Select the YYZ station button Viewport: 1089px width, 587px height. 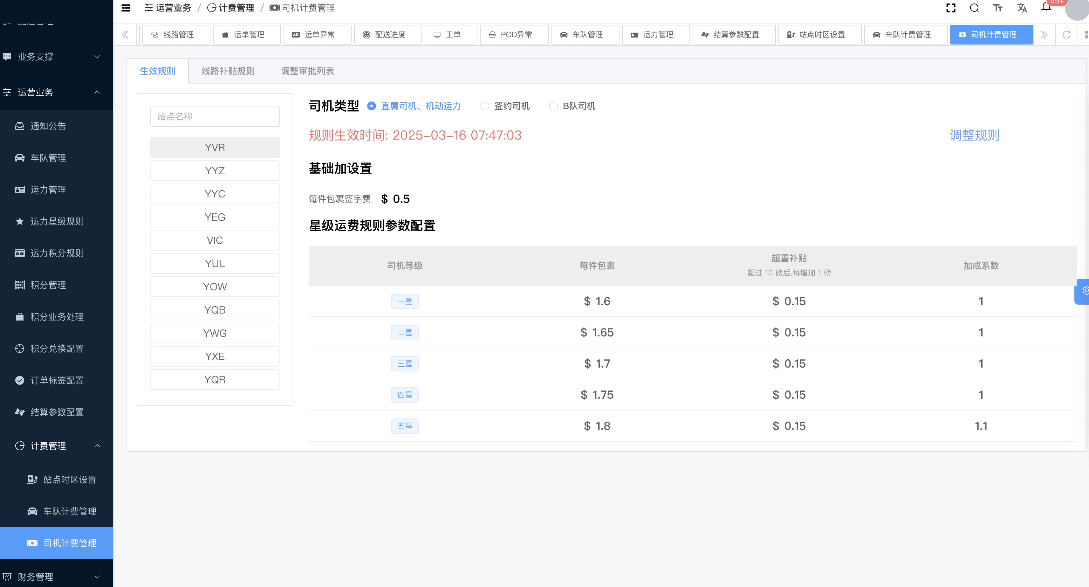click(215, 171)
